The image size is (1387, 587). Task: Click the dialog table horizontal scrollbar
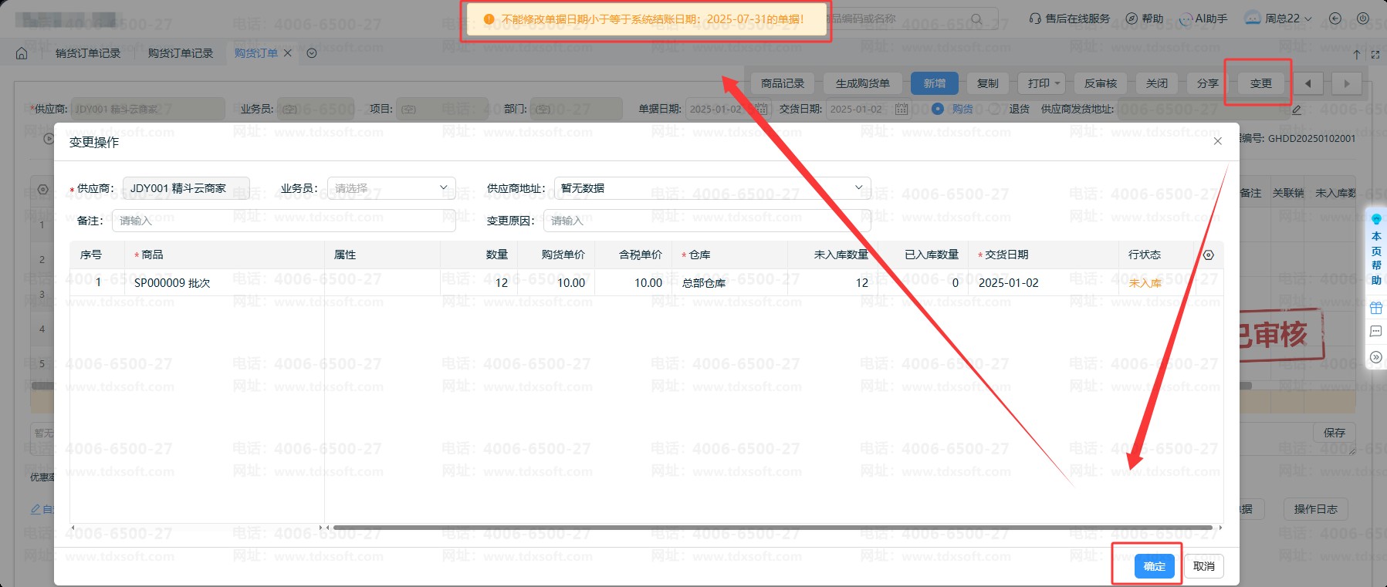click(772, 528)
